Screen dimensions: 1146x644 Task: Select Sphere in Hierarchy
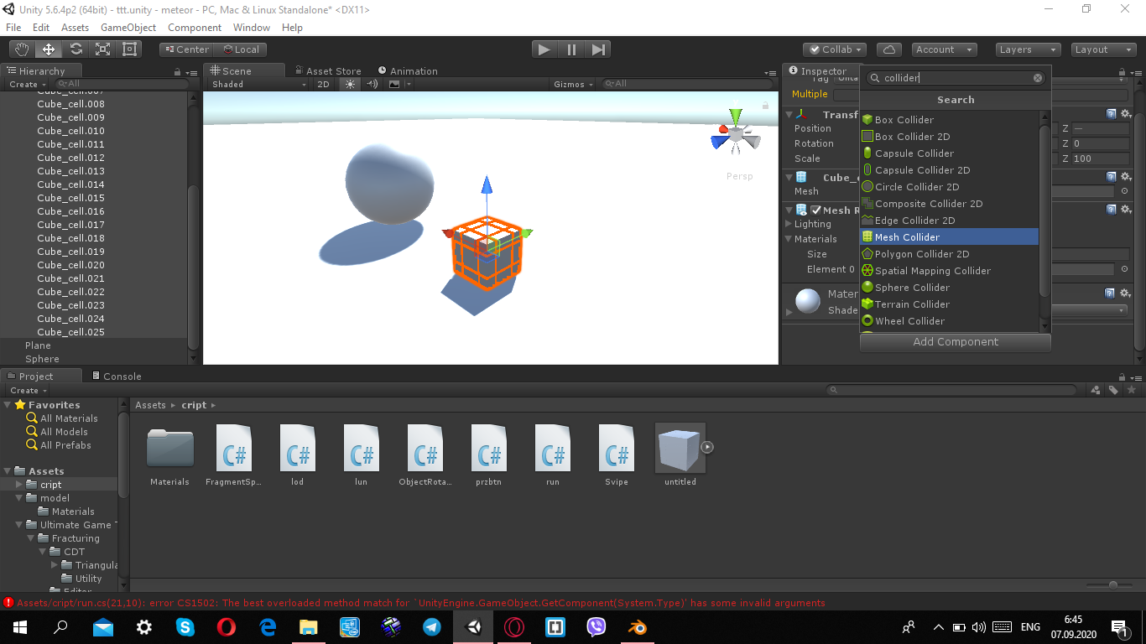(x=42, y=359)
